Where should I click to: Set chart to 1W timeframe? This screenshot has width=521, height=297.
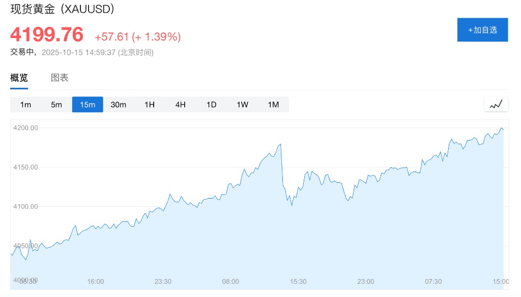[242, 105]
